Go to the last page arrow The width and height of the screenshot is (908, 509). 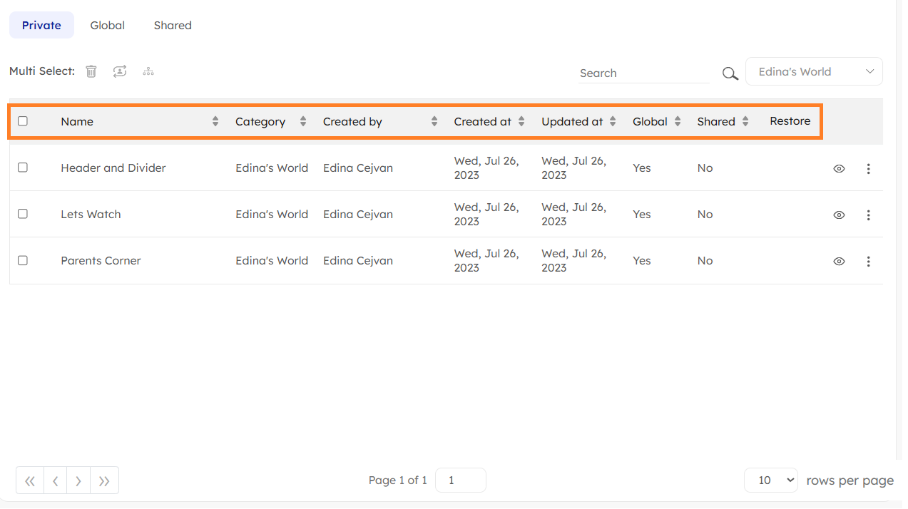(104, 481)
